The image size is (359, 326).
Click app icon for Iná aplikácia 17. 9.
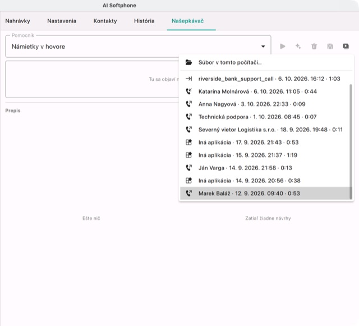pyautogui.click(x=188, y=143)
